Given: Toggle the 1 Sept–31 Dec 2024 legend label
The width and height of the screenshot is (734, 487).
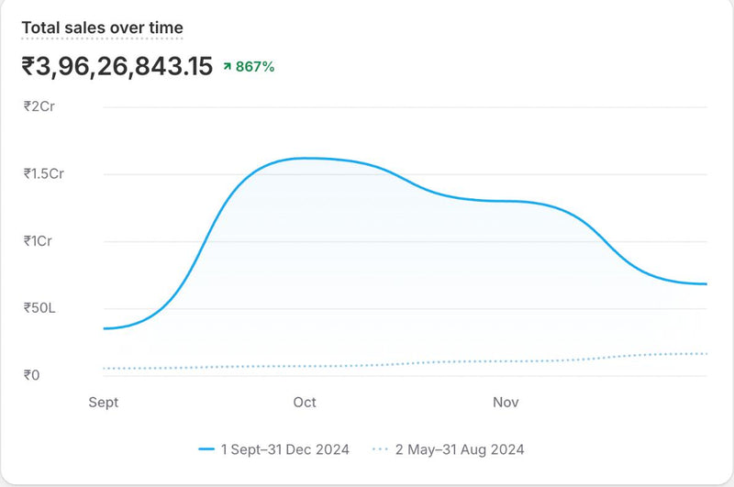Looking at the screenshot, I should coord(284,449).
